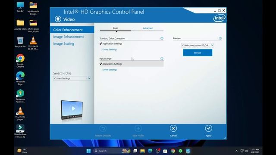
Task: Click the Restore Defaults button
Action: click(x=103, y=131)
